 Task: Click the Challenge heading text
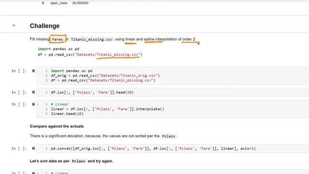[x=45, y=26]
